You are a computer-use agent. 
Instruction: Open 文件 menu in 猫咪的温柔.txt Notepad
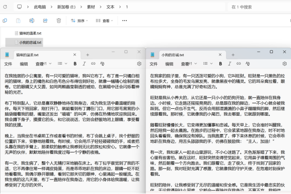[x=8, y=64]
